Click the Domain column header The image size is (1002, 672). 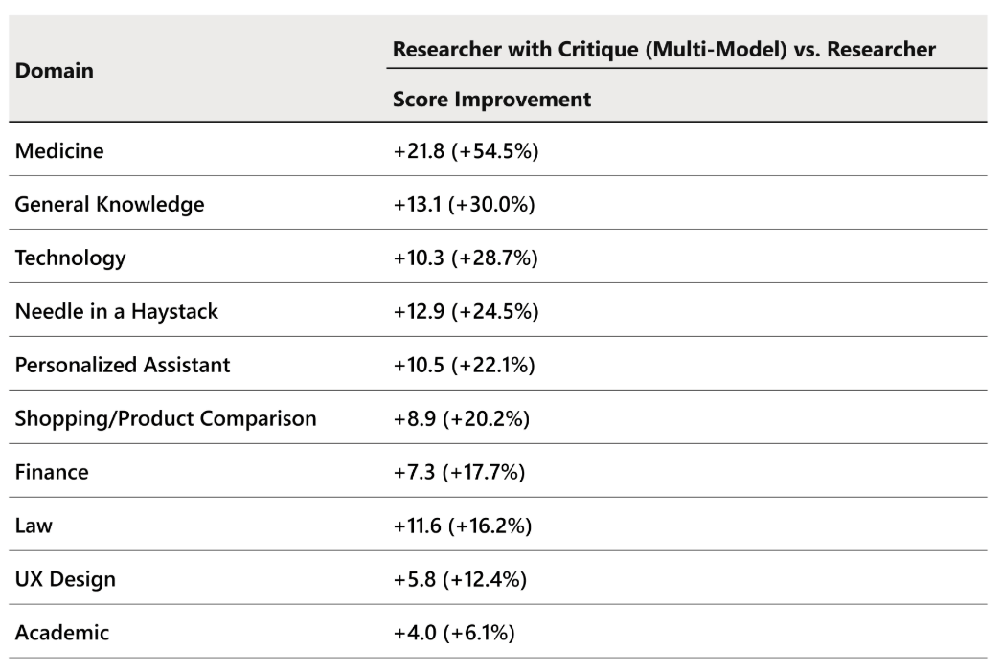click(54, 71)
